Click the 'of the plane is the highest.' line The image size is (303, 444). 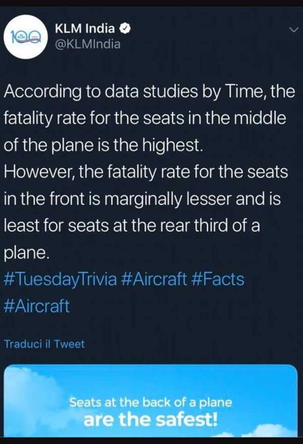[x=103, y=146]
